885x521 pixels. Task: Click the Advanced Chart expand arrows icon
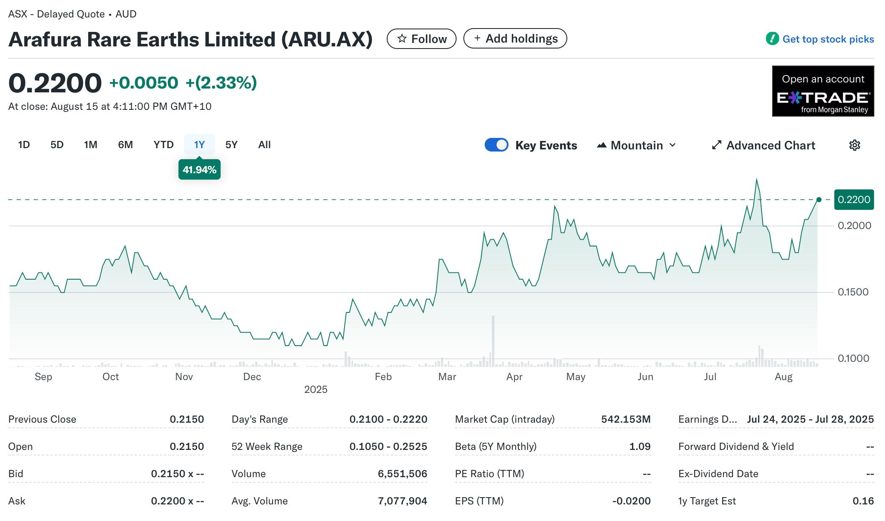tap(716, 145)
